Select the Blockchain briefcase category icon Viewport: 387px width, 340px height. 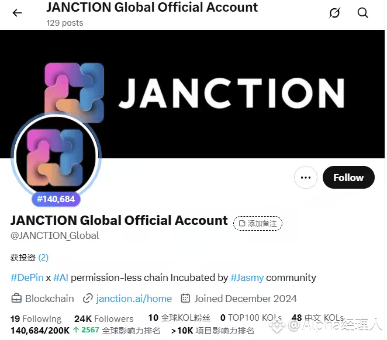[16, 299]
